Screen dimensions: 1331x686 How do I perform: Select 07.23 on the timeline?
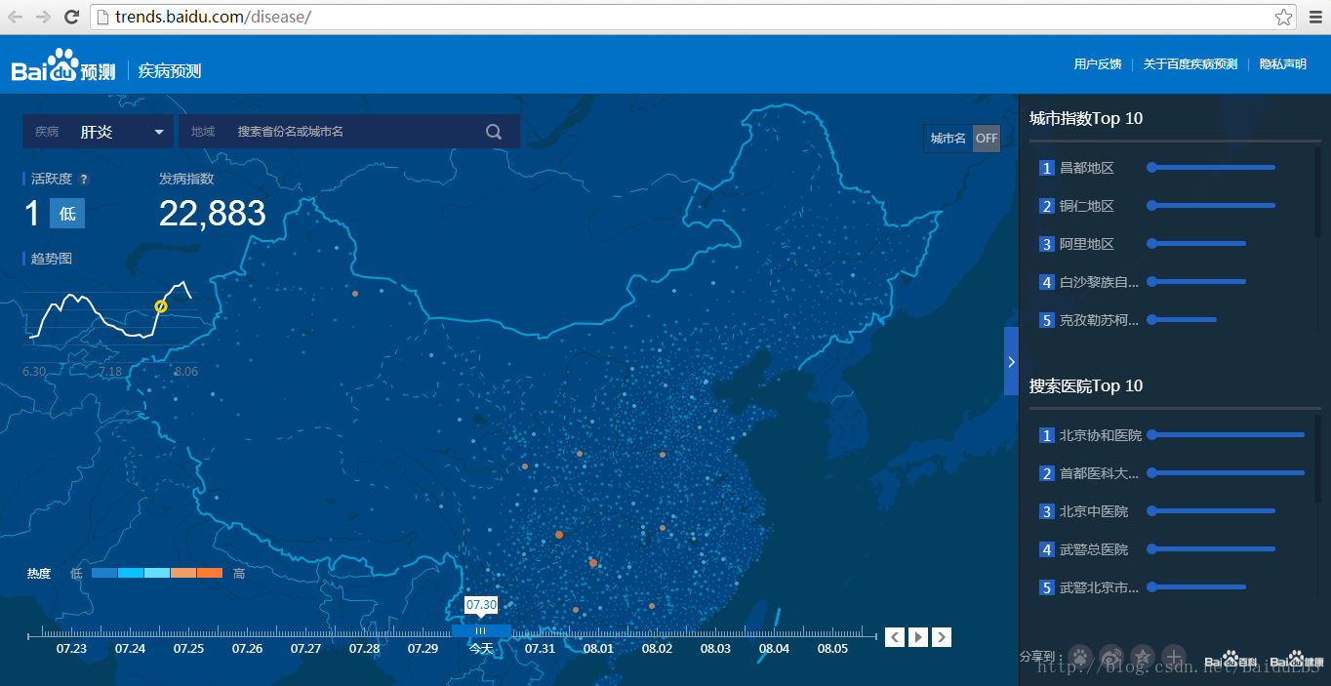pyautogui.click(x=71, y=649)
